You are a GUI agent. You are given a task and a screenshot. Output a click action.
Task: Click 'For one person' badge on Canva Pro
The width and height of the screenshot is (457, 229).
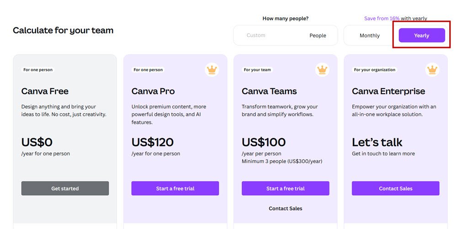(148, 70)
